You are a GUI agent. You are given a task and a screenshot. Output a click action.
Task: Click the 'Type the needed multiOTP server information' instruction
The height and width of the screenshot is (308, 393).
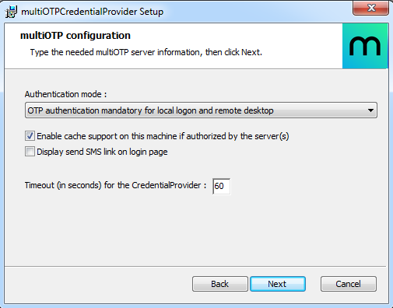[146, 52]
